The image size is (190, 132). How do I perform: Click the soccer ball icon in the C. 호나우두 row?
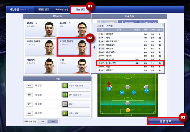pos(137,63)
